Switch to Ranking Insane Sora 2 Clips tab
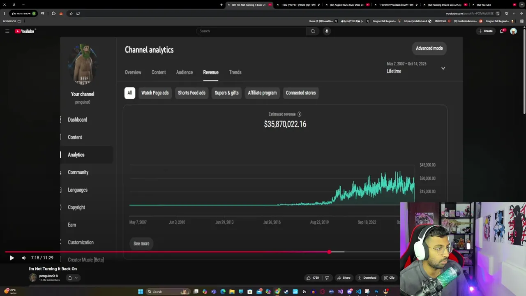Viewport: 526px width, 296px height. [x=445, y=5]
